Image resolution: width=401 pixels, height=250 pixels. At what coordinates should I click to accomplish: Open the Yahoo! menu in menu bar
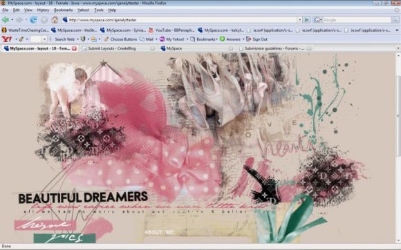(x=84, y=10)
